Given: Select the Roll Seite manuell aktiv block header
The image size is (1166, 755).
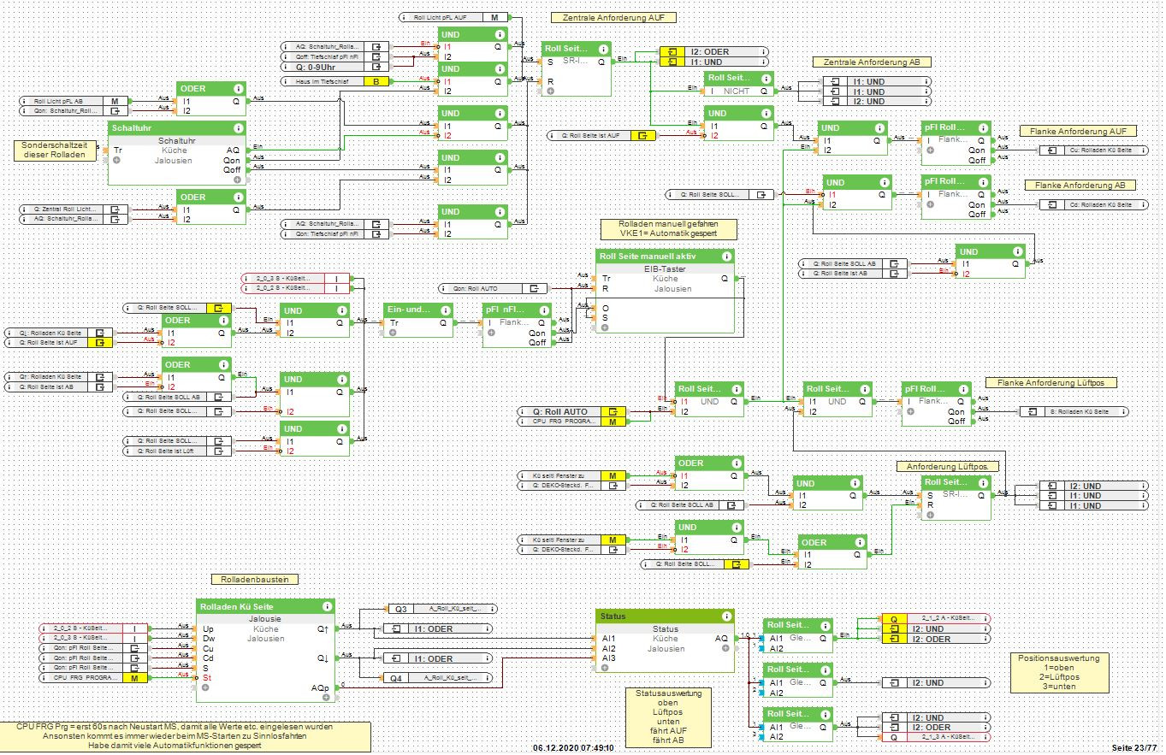Looking at the screenshot, I should [x=665, y=256].
